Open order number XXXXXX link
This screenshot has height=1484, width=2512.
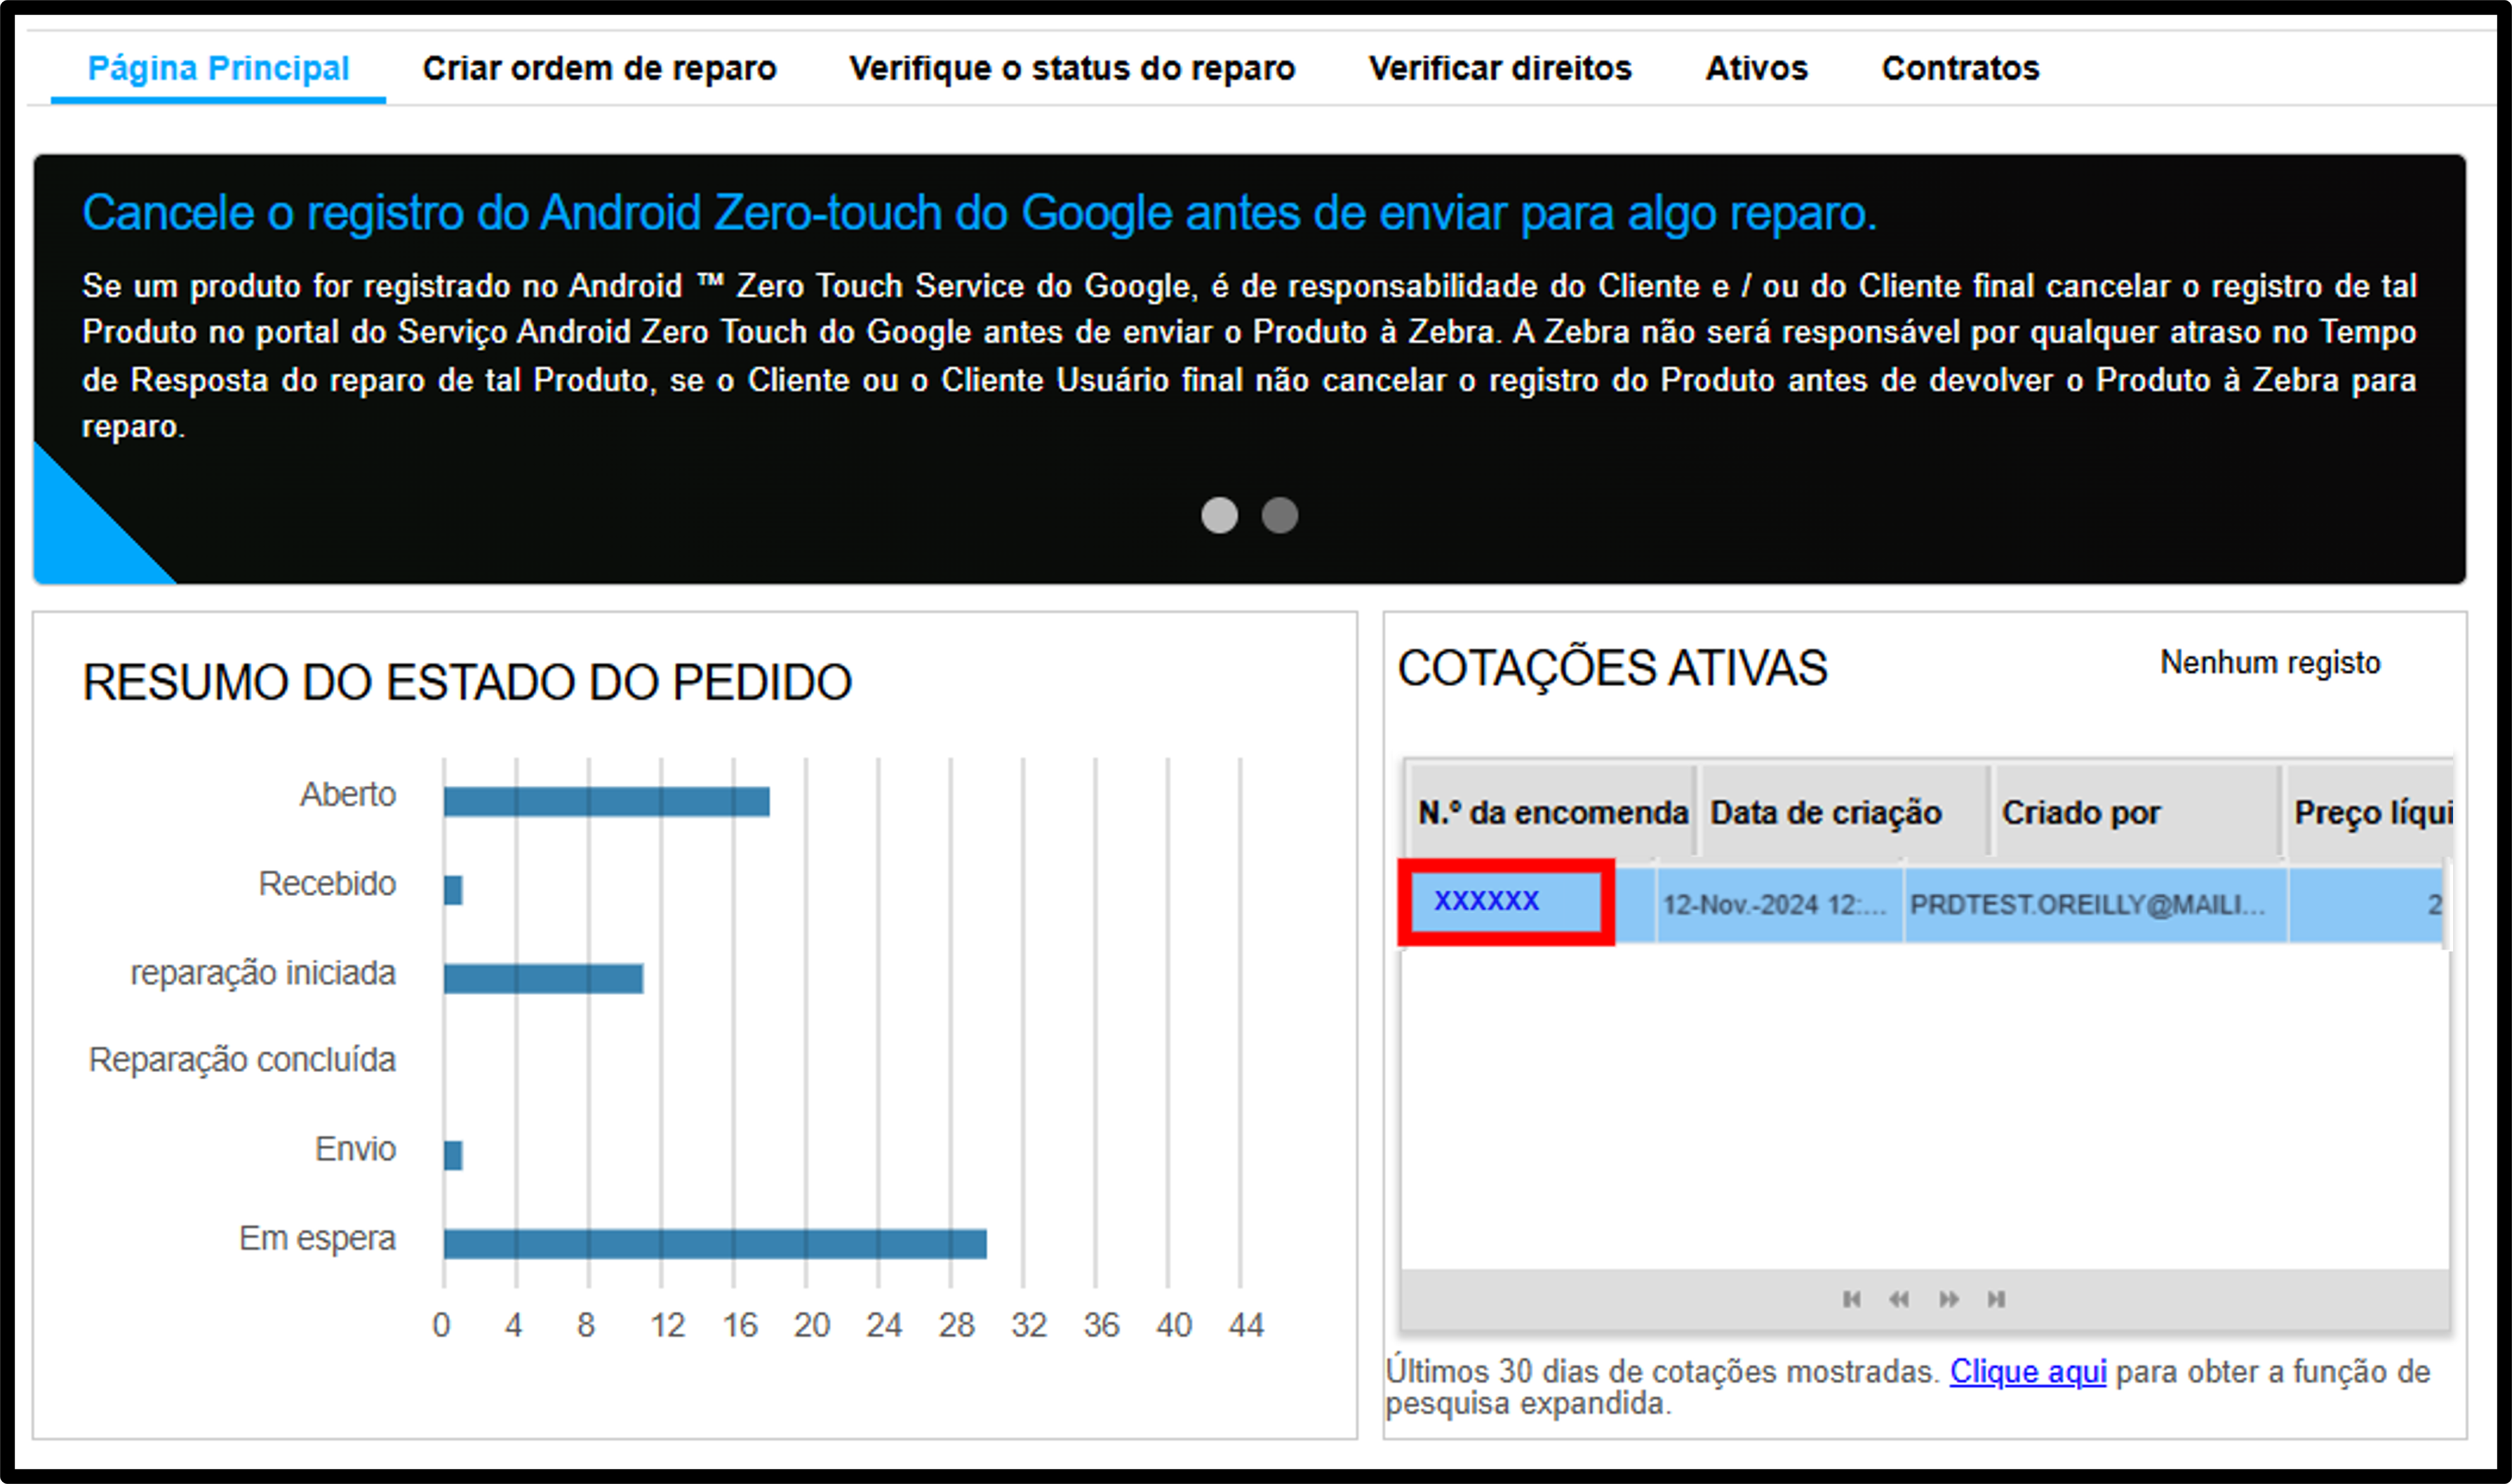pos(1486,901)
